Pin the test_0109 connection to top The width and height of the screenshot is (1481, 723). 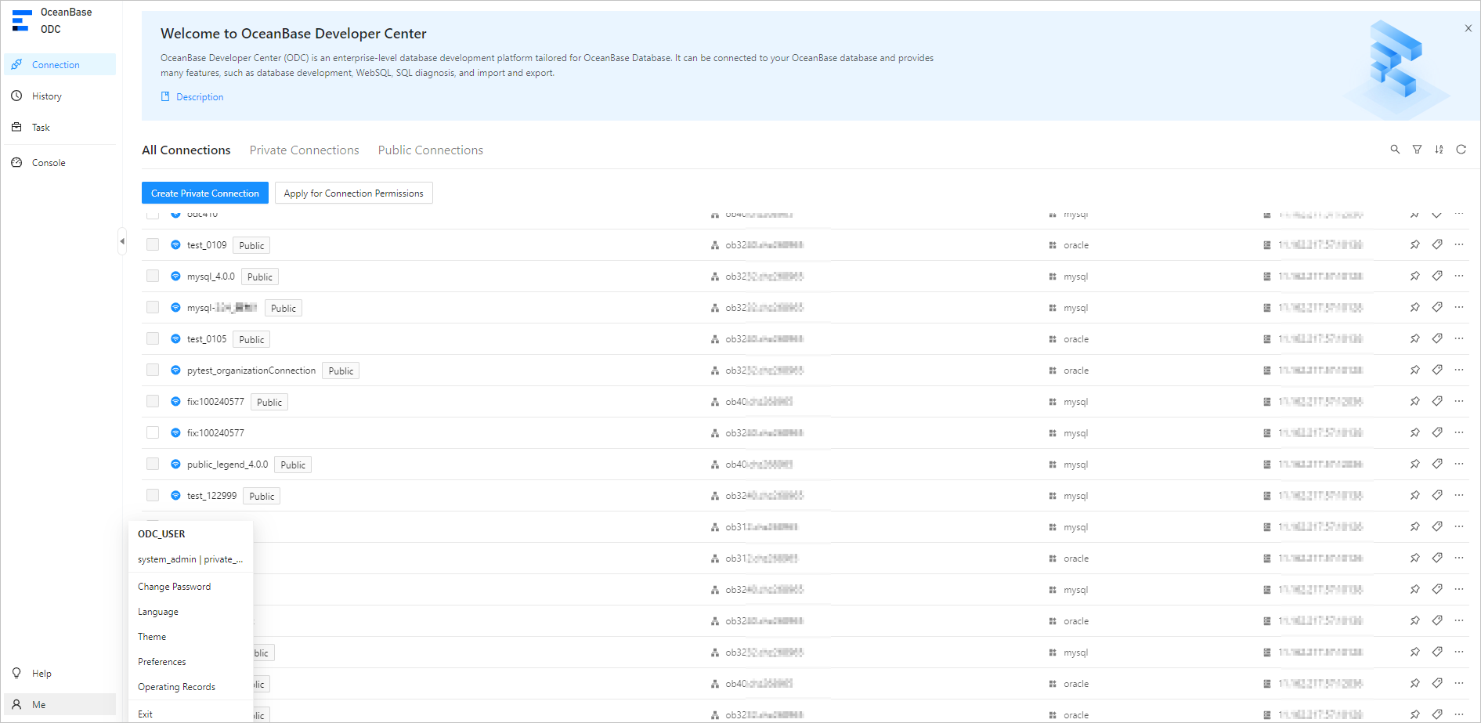[x=1414, y=245]
